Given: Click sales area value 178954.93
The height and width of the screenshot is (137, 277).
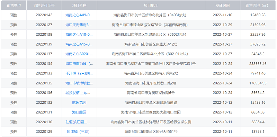Looking at the screenshot, I should coord(258,83).
